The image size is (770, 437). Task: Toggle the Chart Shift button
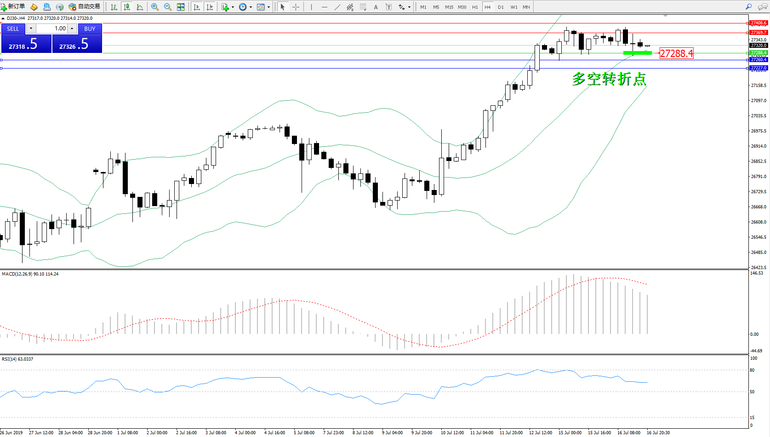click(210, 7)
